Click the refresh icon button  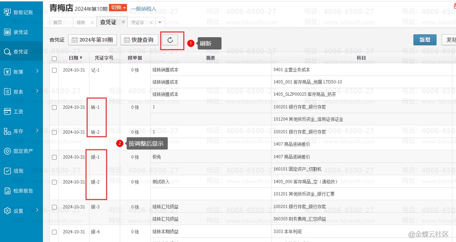point(170,40)
